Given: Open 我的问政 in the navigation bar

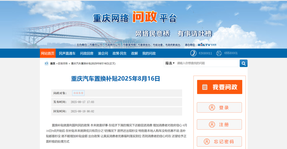Looking at the screenshot, I should click(x=149, y=53).
